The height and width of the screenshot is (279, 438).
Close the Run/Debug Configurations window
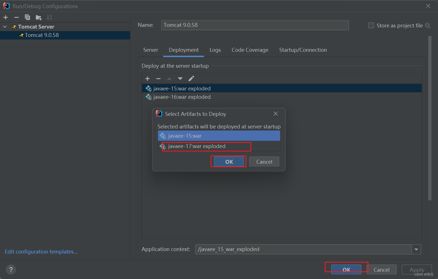click(428, 6)
